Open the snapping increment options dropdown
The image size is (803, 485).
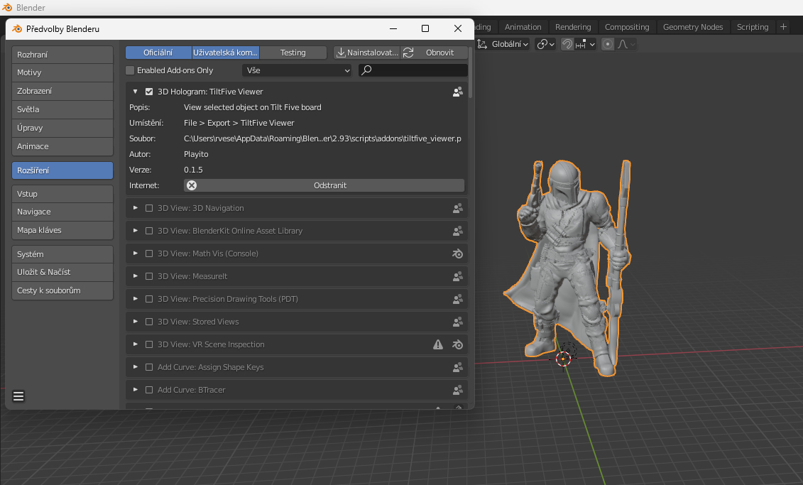coord(585,44)
